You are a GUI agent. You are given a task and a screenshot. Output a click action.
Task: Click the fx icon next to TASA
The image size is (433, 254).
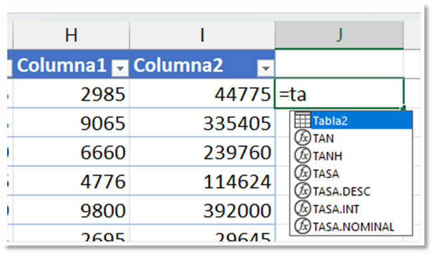(x=302, y=173)
